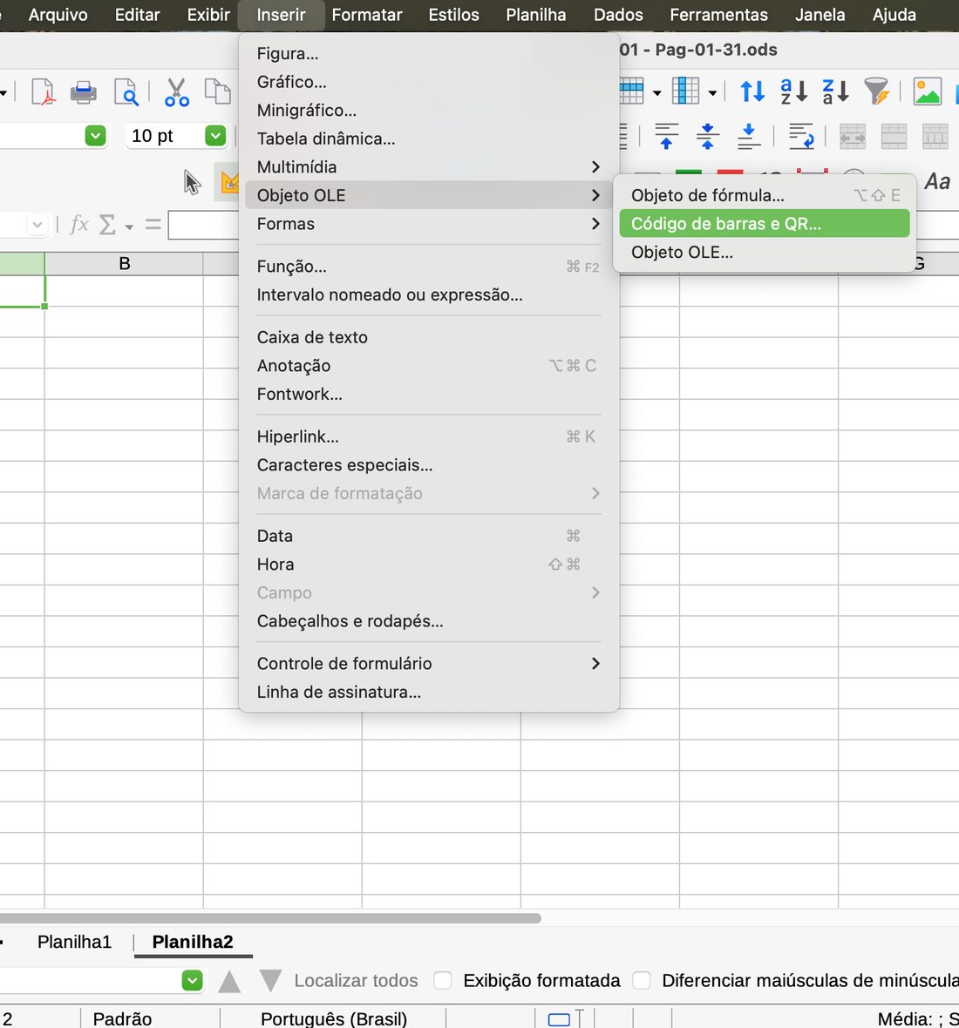The width and height of the screenshot is (959, 1028).
Task: Click the Center Vertically icon
Action: [x=707, y=137]
